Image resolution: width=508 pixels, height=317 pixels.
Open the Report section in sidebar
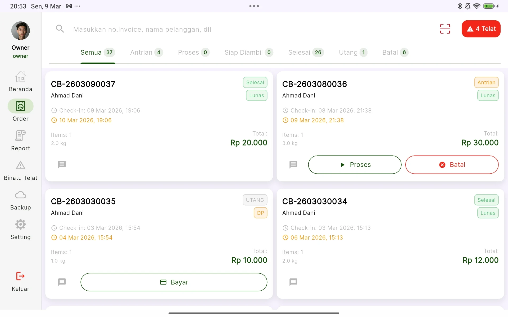[x=21, y=141]
